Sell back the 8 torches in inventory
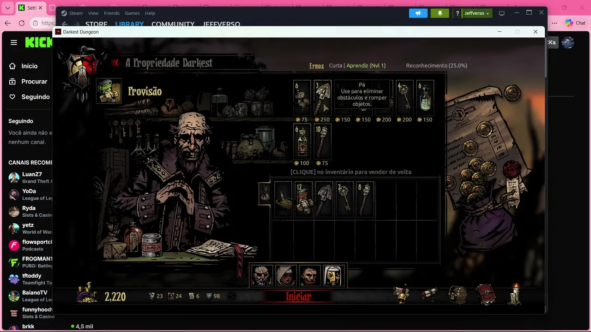591x332 pixels. (x=365, y=199)
